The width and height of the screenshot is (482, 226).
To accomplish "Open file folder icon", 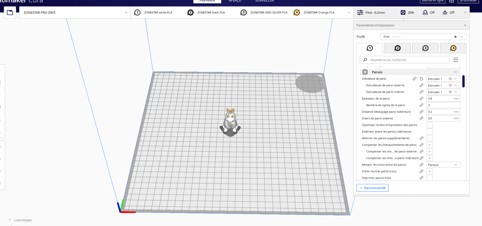I will 10,12.
